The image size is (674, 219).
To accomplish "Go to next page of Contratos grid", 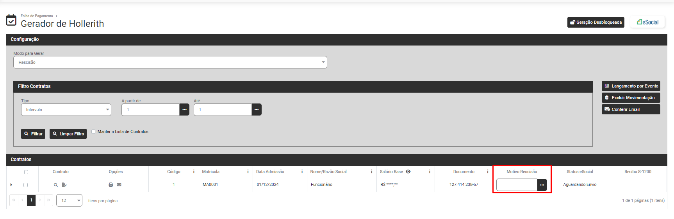I will click(x=40, y=200).
